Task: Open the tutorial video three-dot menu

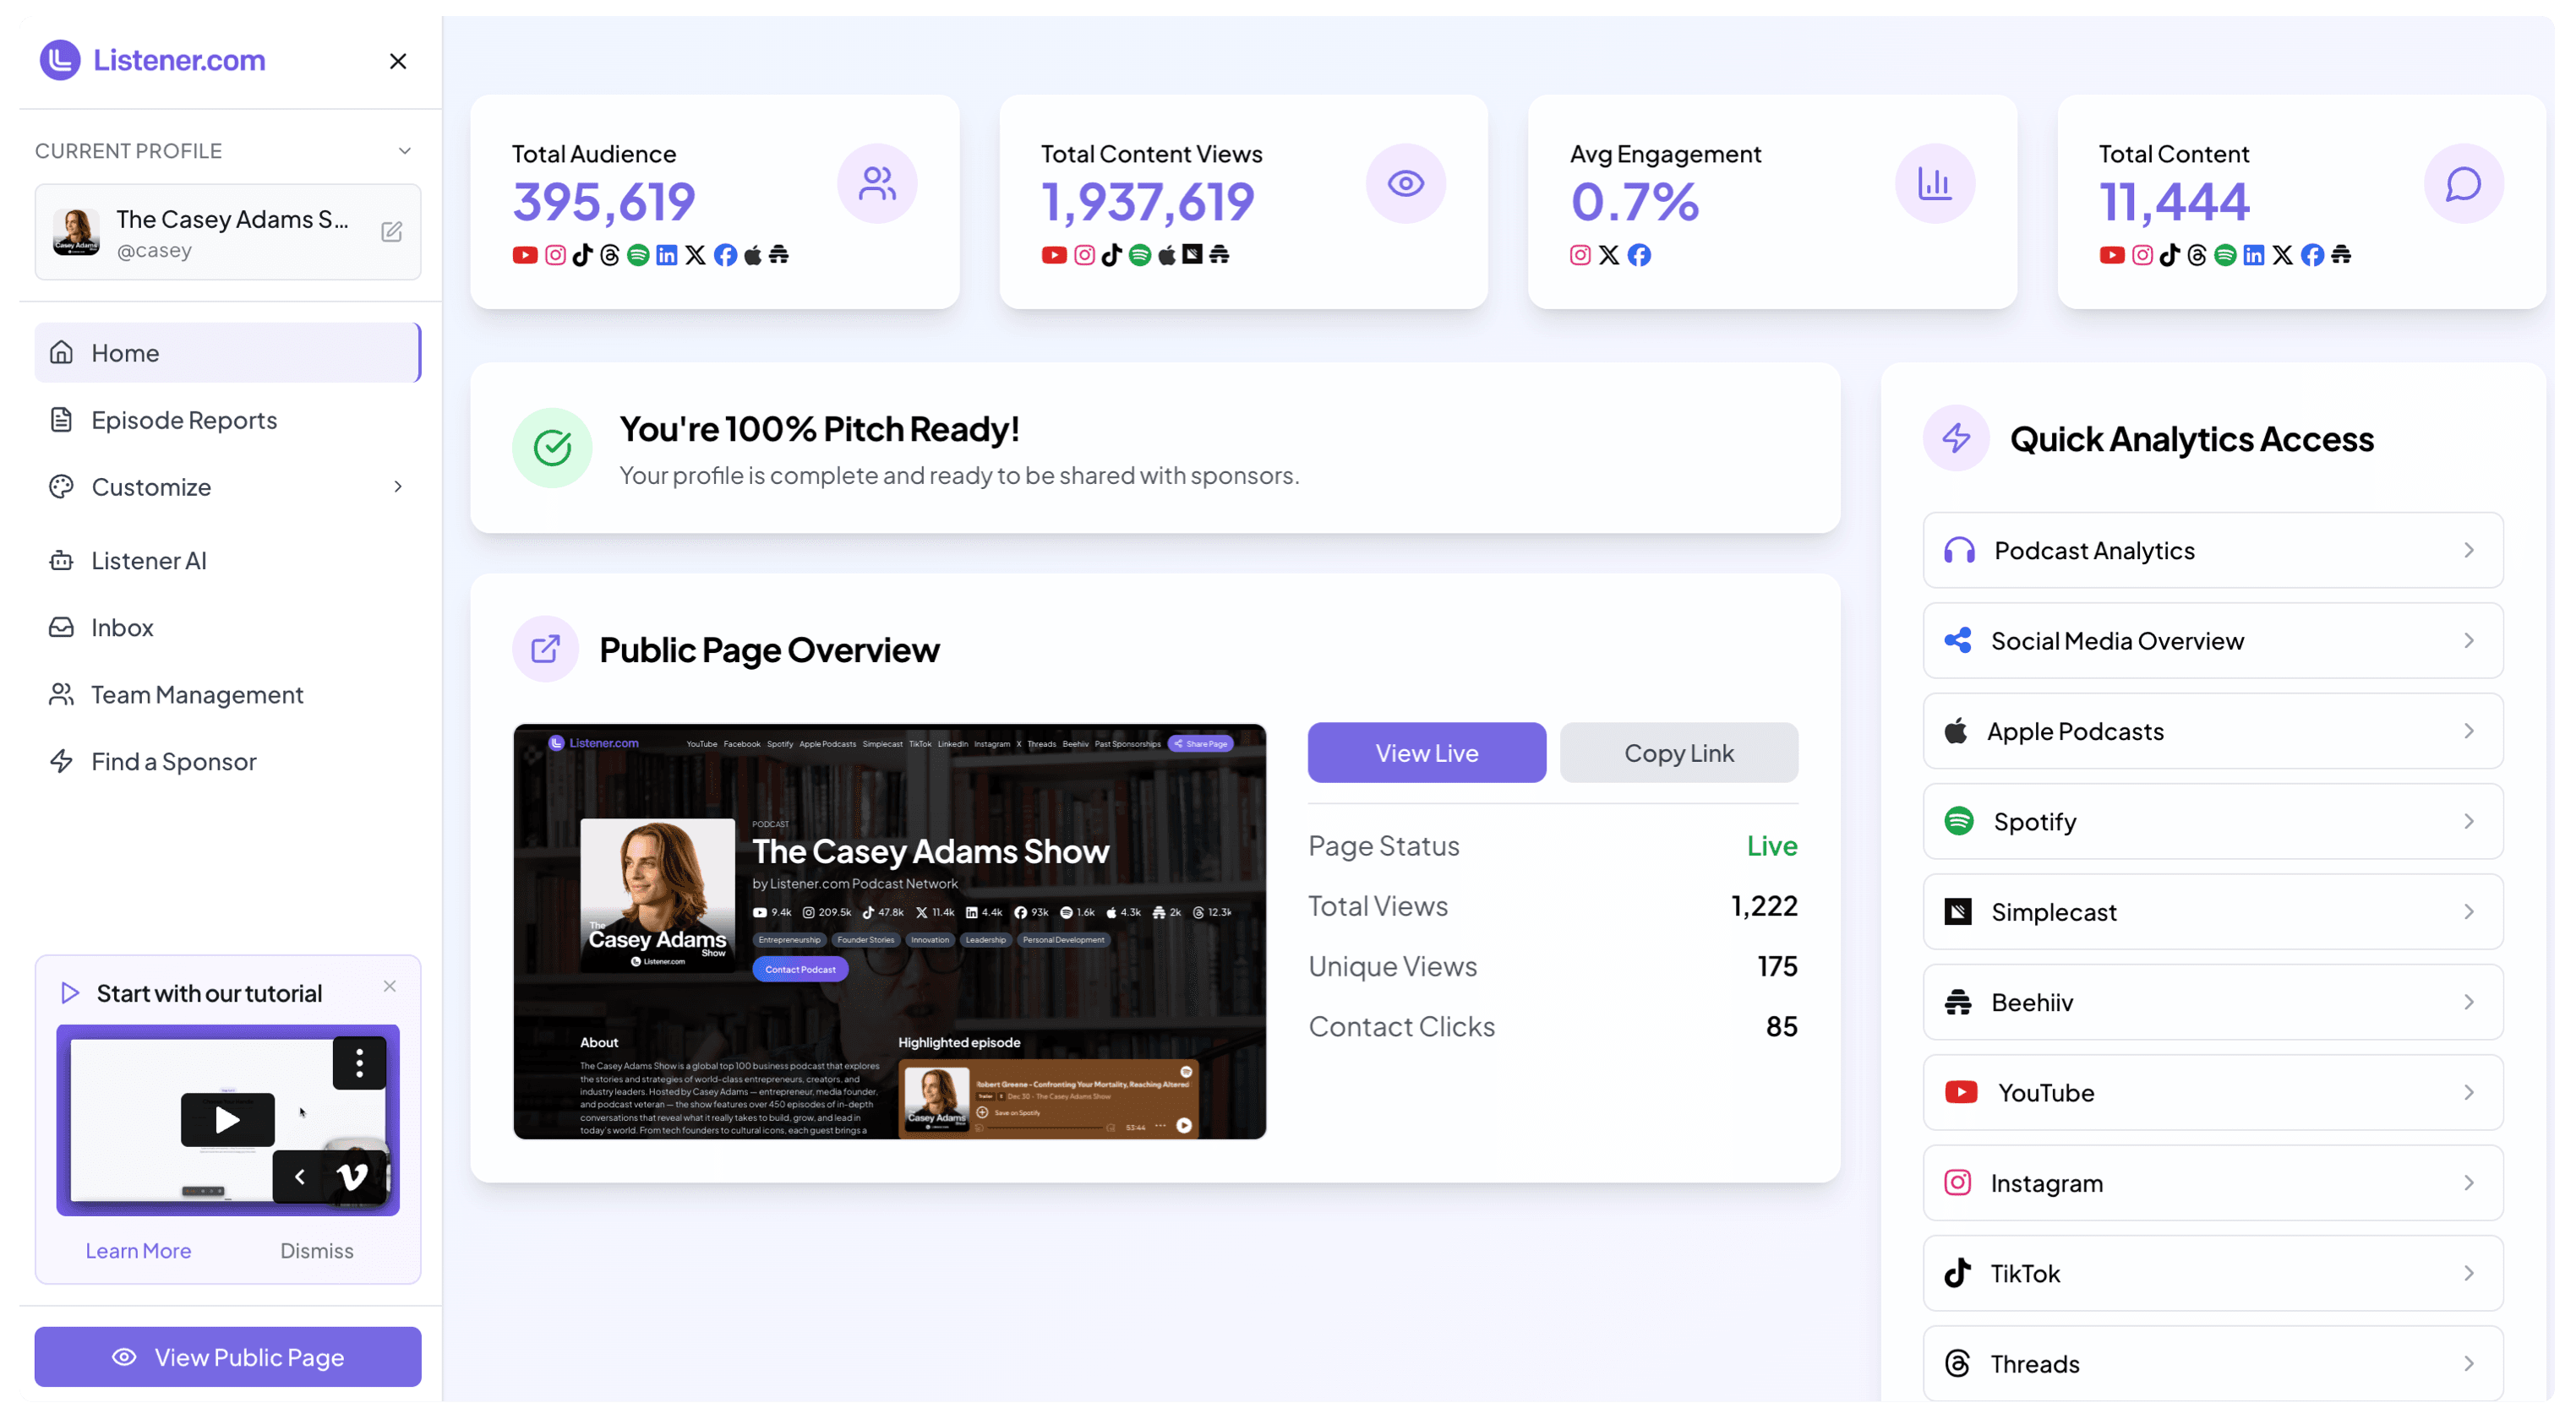Action: pyautogui.click(x=359, y=1063)
